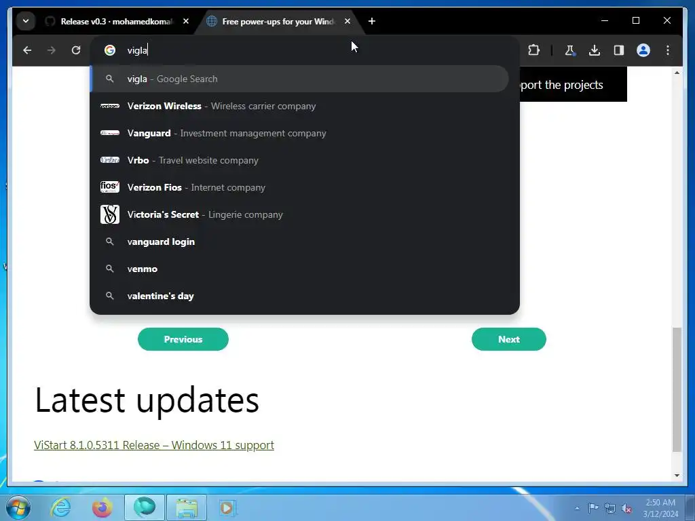Launch Internet Explorer from taskbar
This screenshot has height=521, width=695.
click(60, 507)
